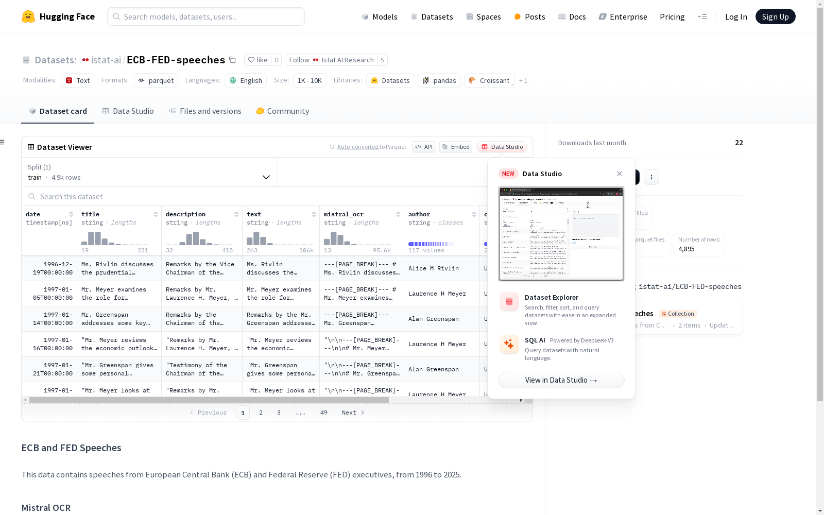
Task: Select the Dataset card tab
Action: click(x=58, y=111)
